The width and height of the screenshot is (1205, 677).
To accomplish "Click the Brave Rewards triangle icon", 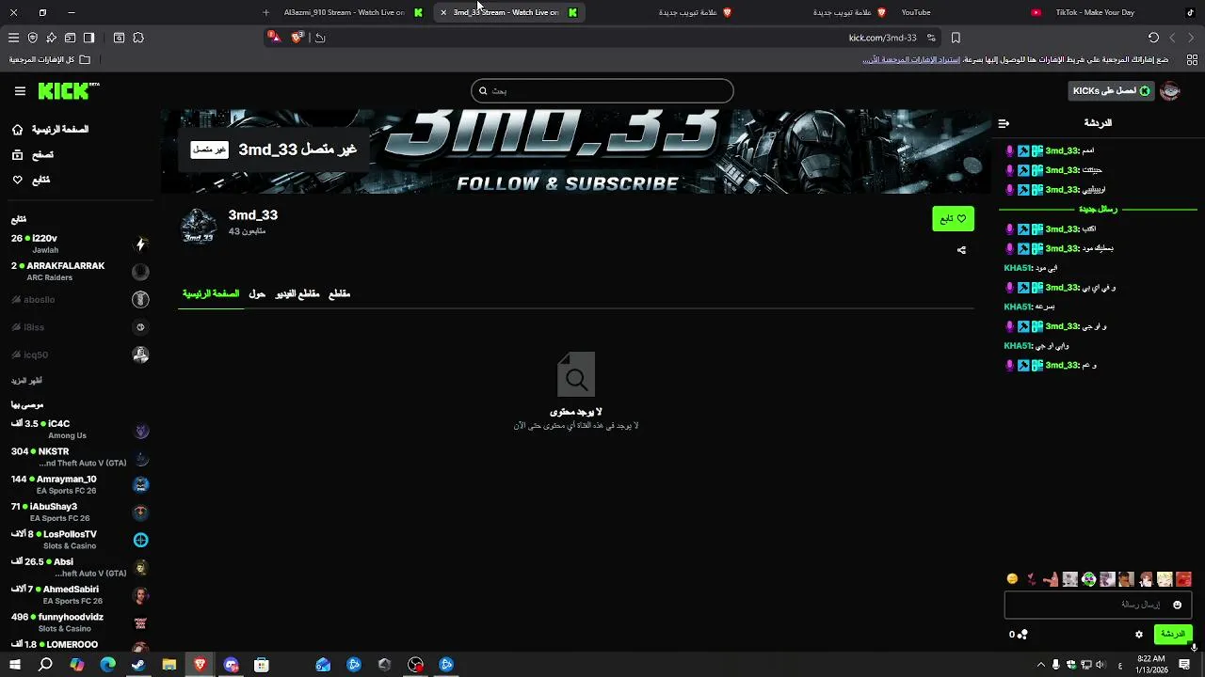I will (274, 37).
